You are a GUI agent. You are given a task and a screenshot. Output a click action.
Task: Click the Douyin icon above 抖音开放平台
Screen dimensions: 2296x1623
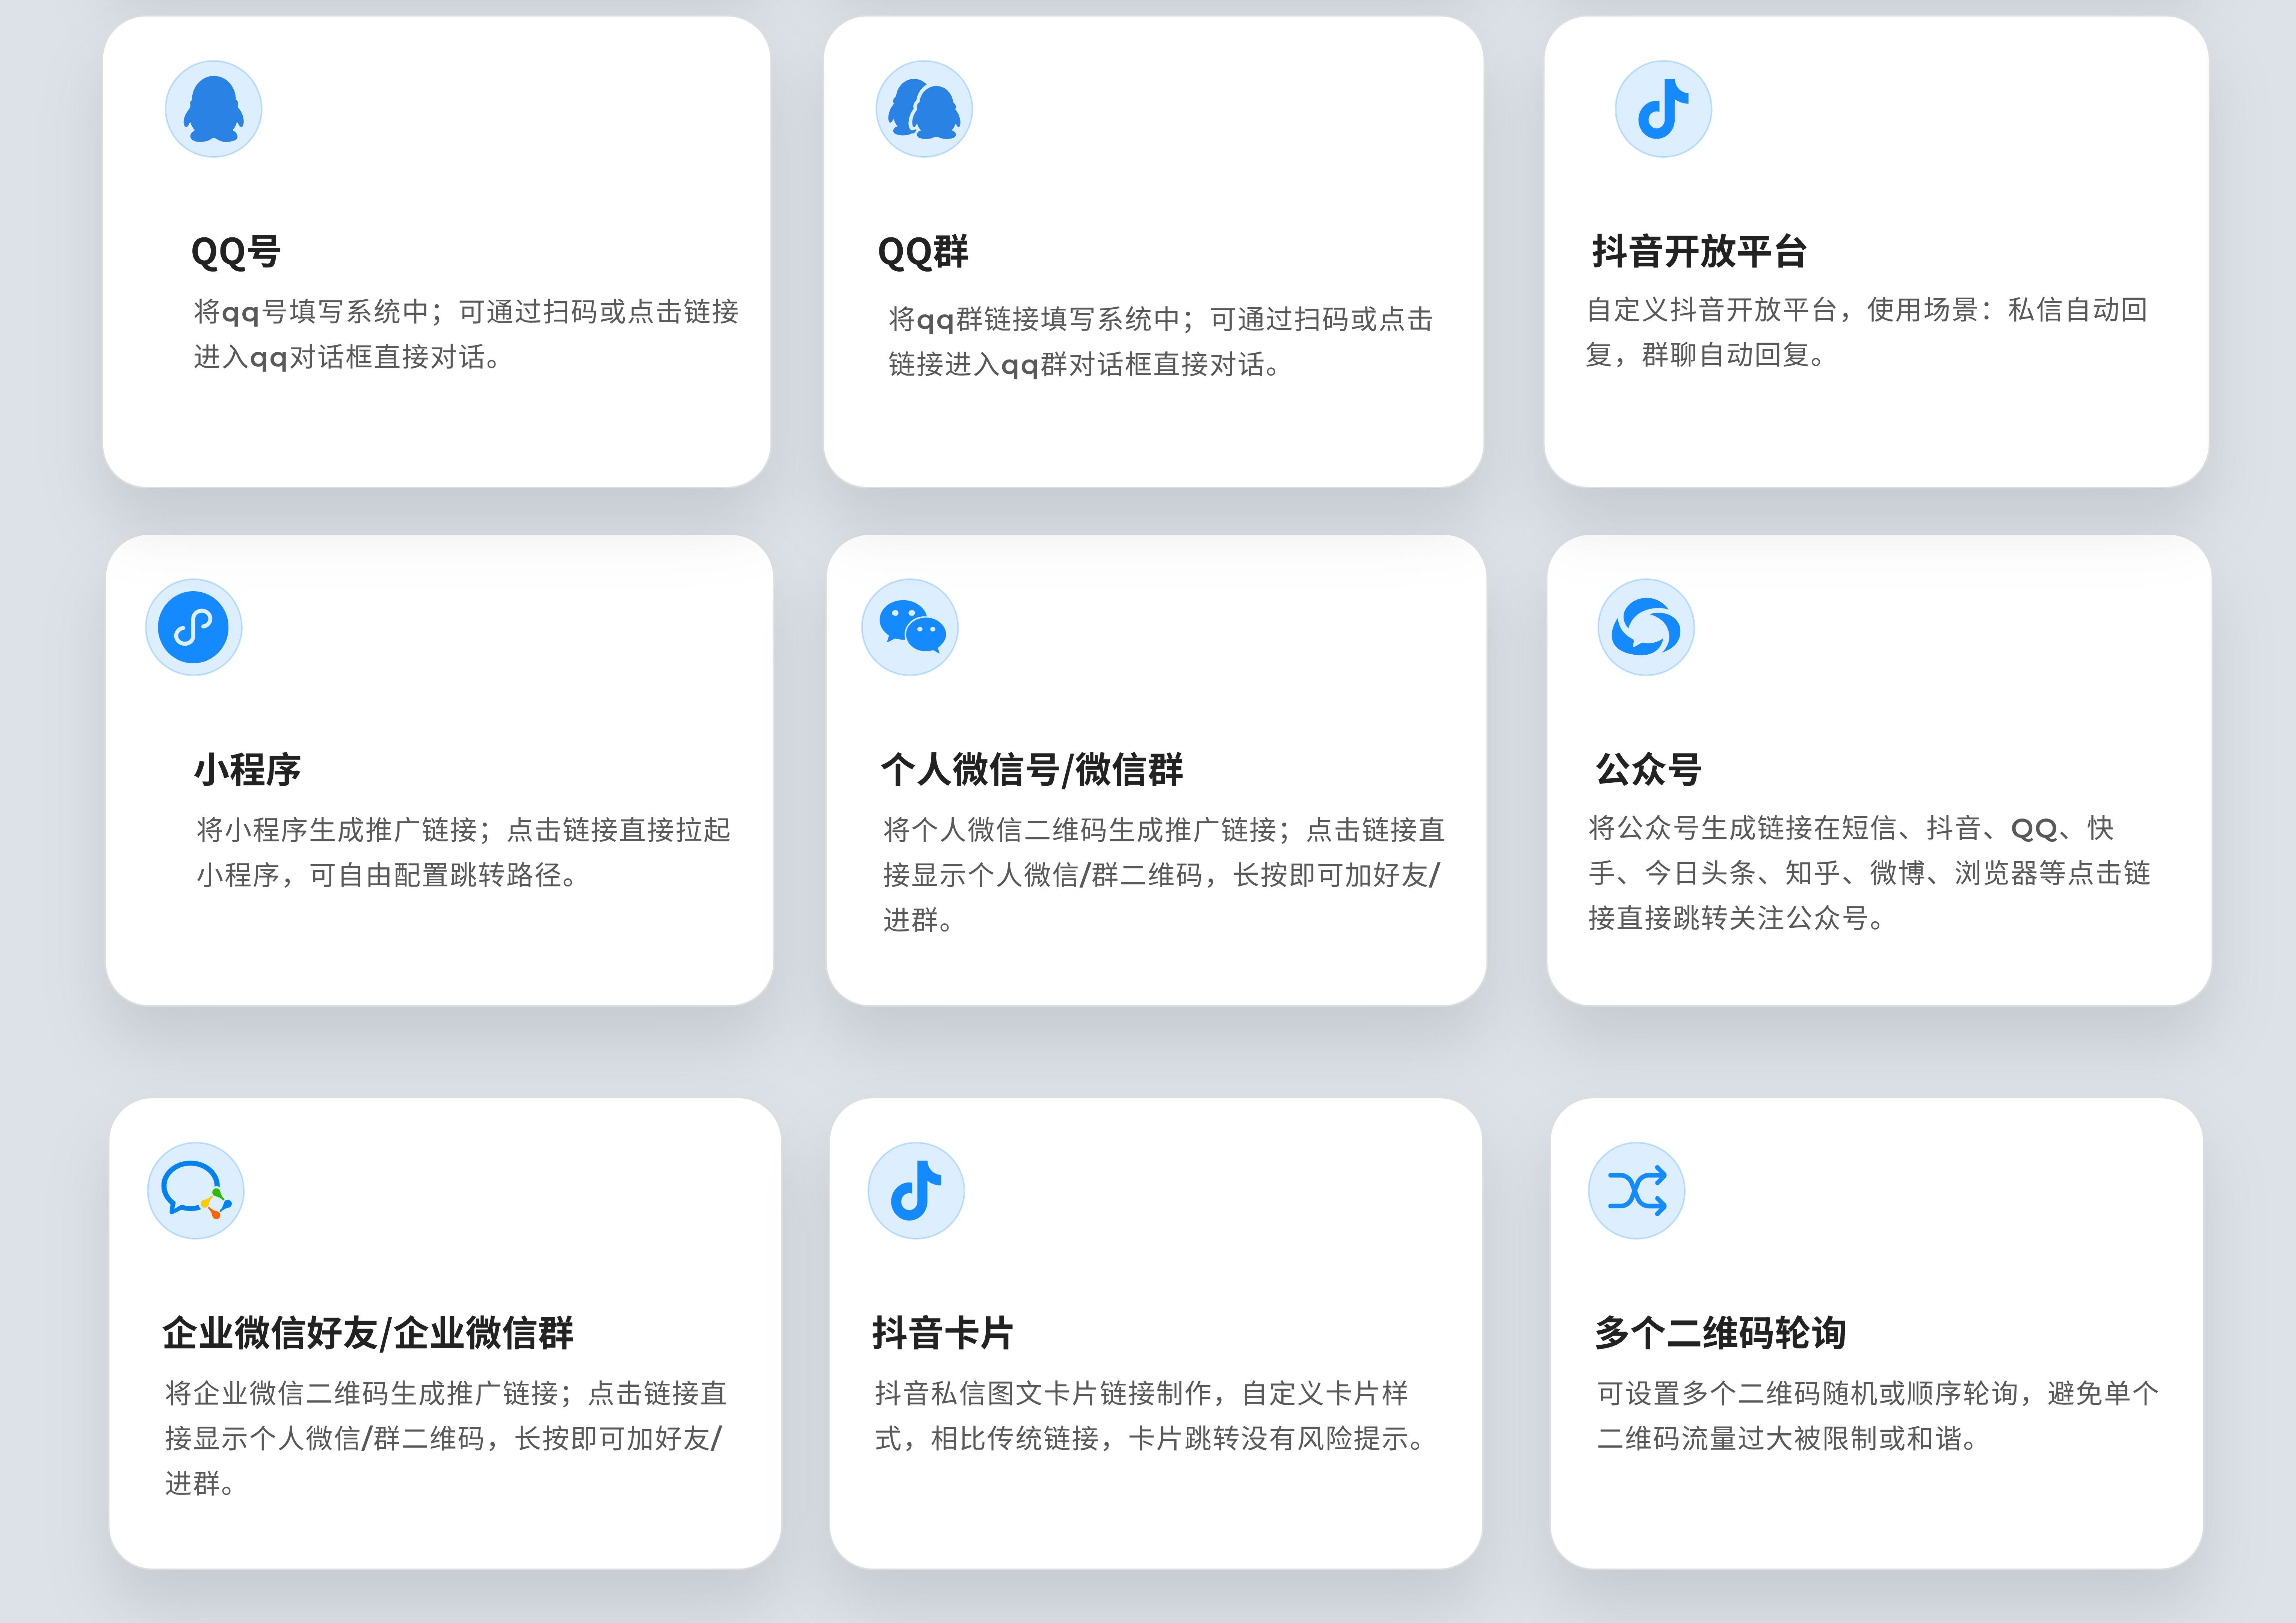point(1663,109)
